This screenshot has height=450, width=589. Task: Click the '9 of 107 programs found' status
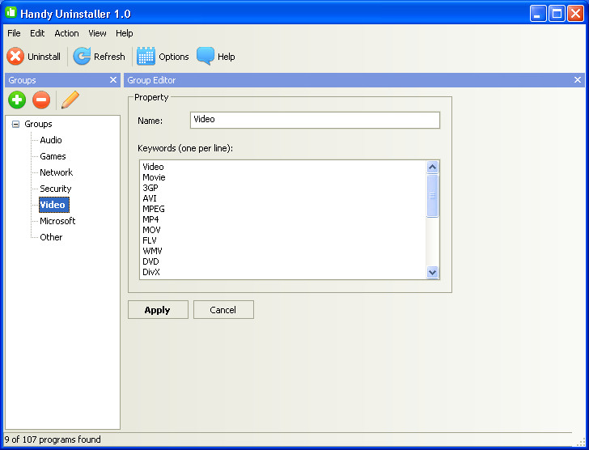53,439
